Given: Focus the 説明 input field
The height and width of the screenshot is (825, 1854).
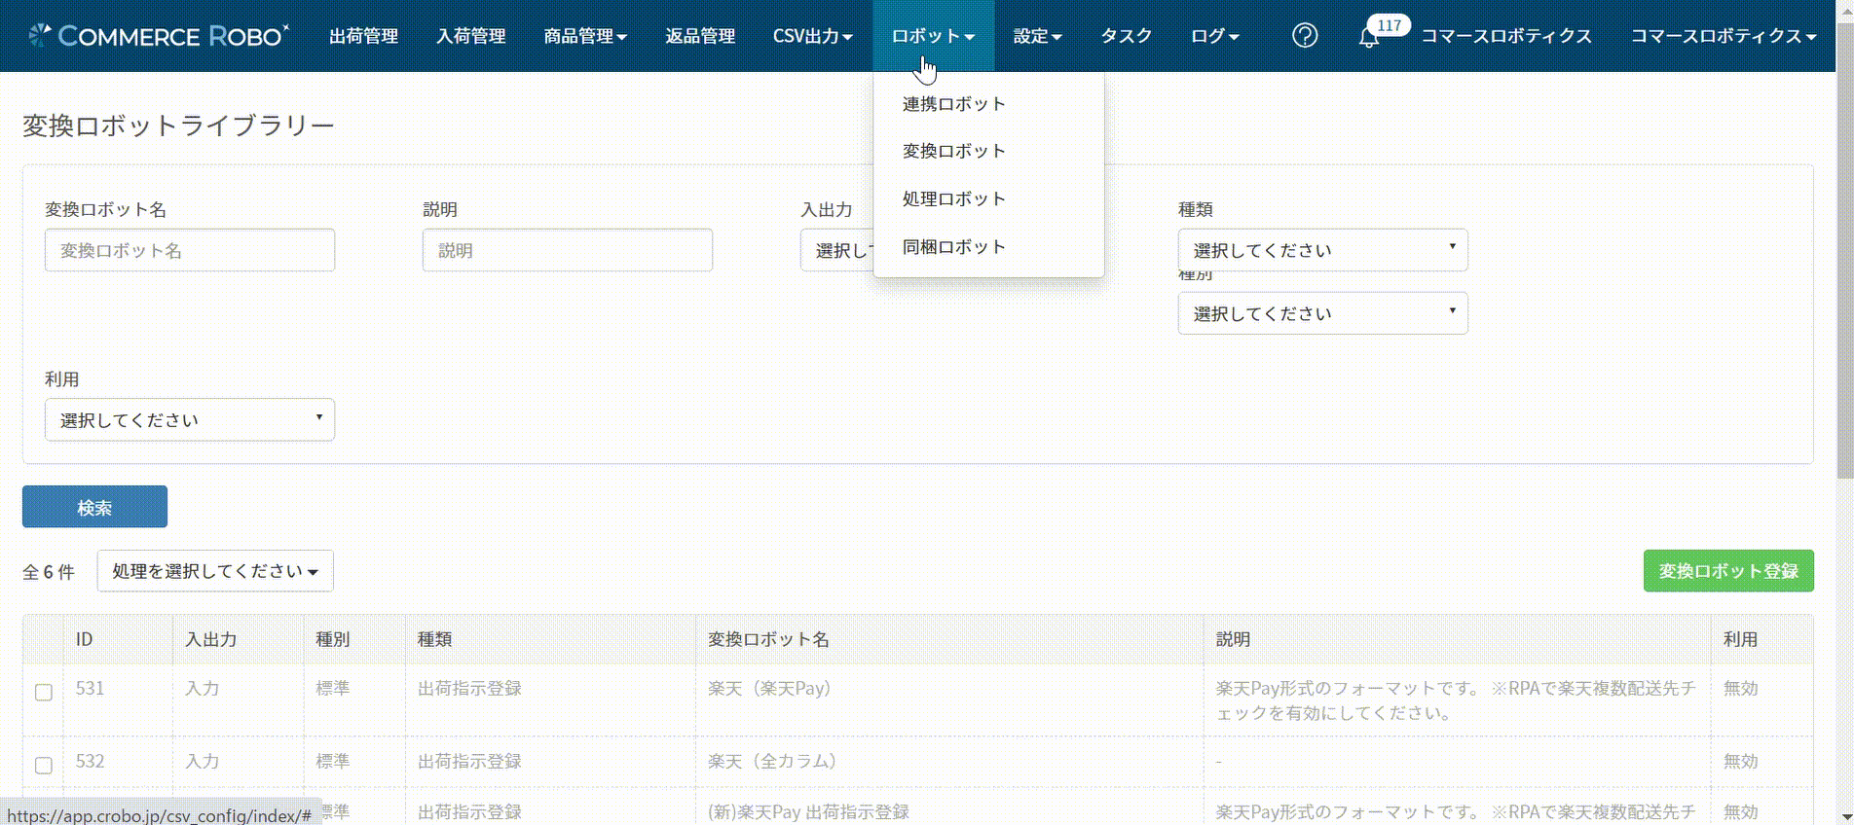Looking at the screenshot, I should coord(568,250).
